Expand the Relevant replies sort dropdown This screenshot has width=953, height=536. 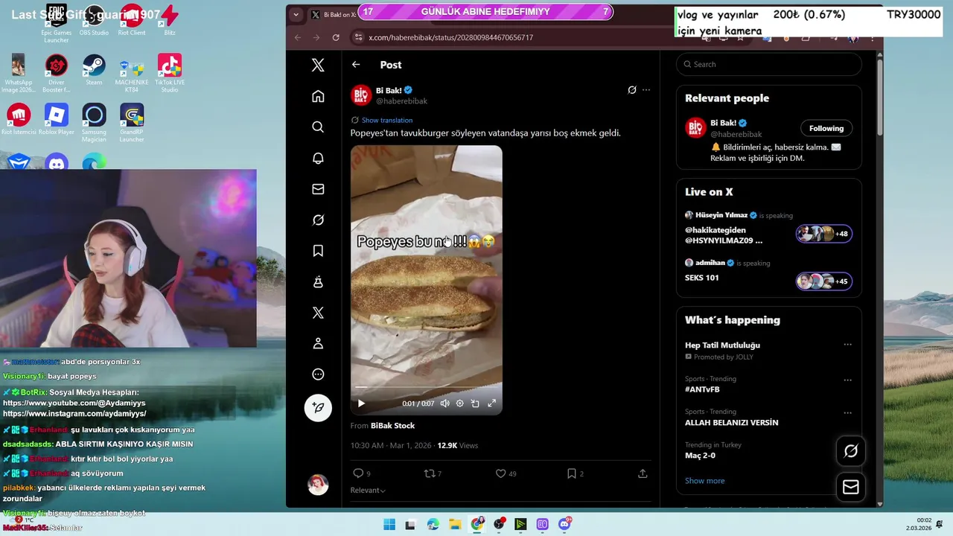[369, 491]
